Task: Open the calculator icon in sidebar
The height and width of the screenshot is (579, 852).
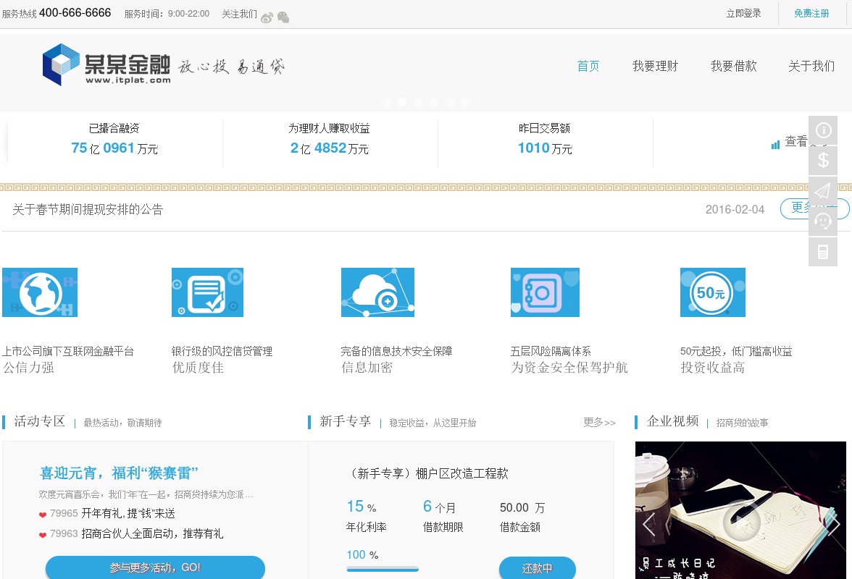Action: [823, 252]
